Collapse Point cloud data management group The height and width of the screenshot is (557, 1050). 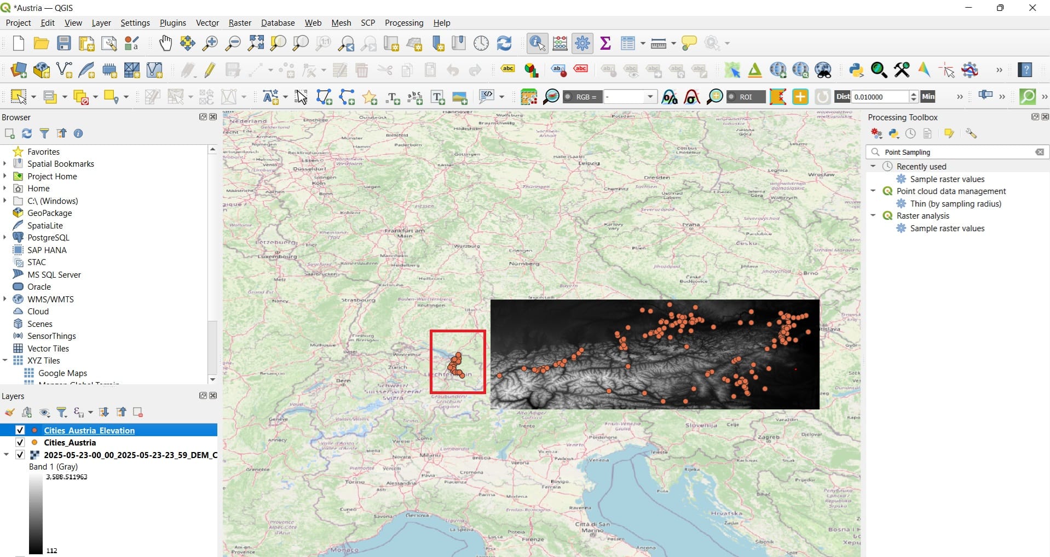click(x=873, y=191)
